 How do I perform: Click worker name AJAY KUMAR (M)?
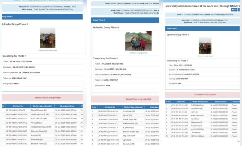tap(197, 129)
